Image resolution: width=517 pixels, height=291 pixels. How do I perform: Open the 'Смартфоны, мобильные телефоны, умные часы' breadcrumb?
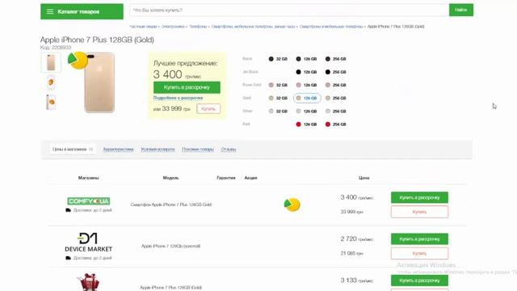pyautogui.click(x=253, y=27)
